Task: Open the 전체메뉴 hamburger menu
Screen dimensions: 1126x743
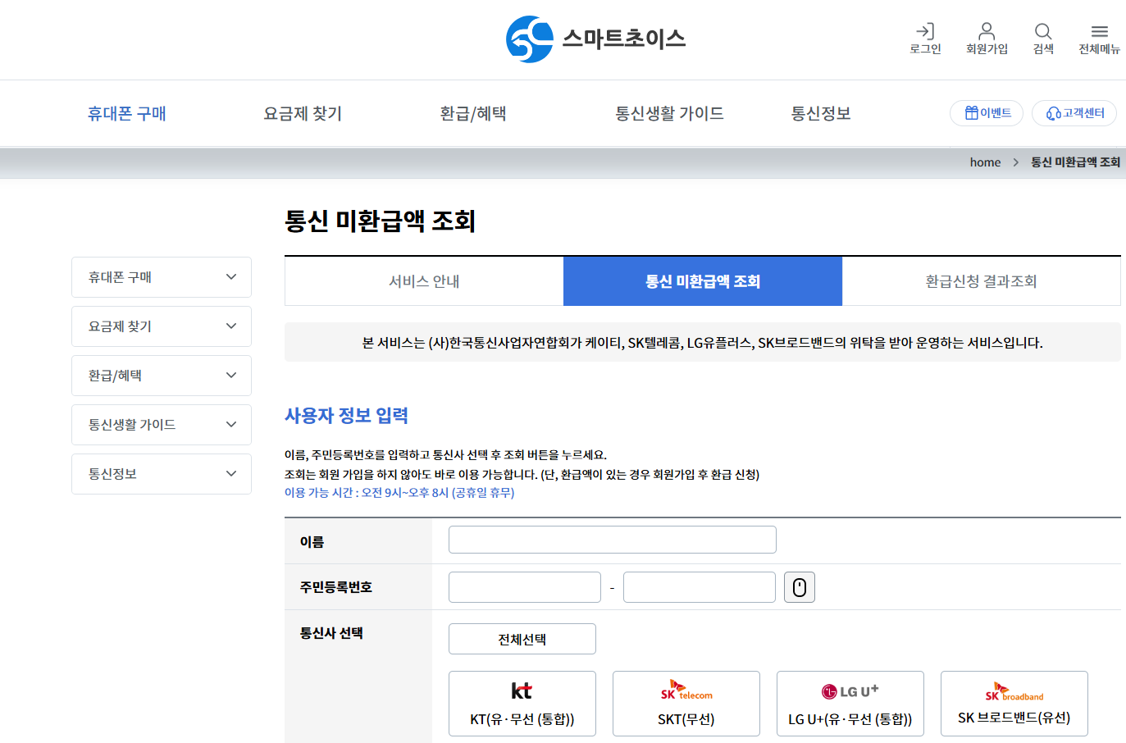Action: coord(1099,39)
